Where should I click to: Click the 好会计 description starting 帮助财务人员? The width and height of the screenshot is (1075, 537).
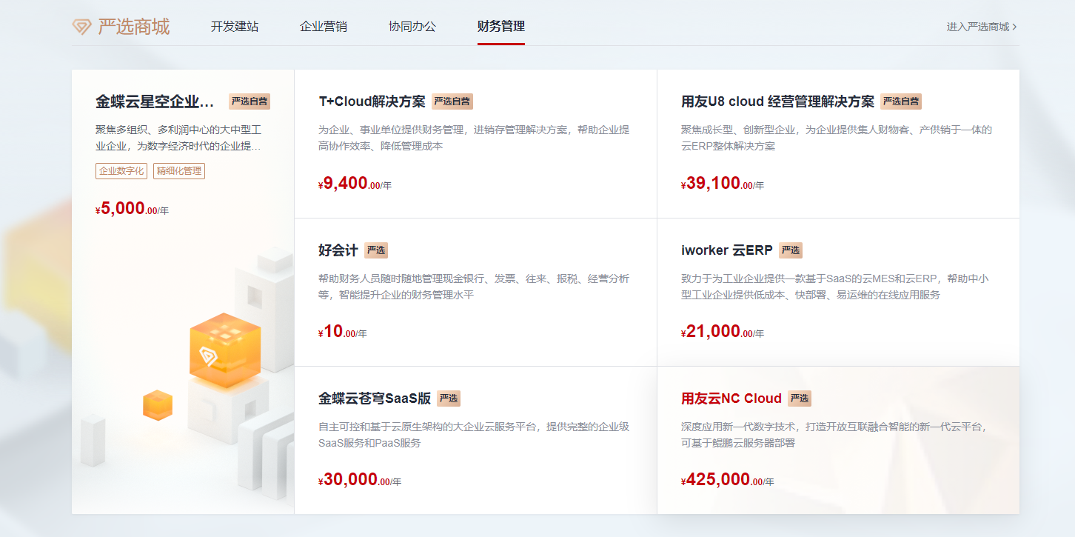click(x=474, y=287)
